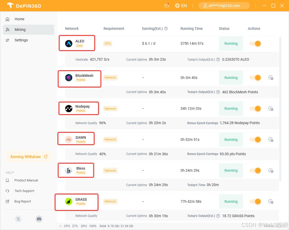
Task: Click the ALEO Running status badge
Action: [231, 44]
